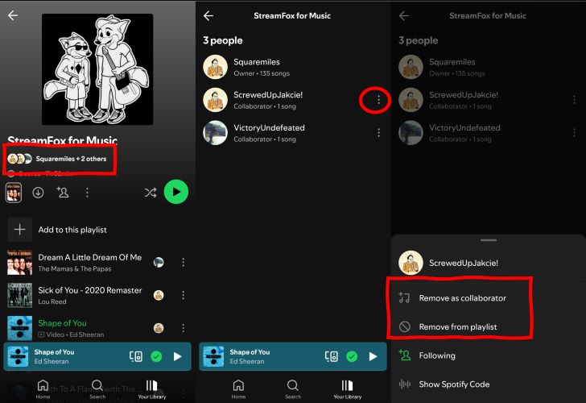Tap contributor avatar on the Shape of You row
This screenshot has height=403, width=586.
pos(159,328)
